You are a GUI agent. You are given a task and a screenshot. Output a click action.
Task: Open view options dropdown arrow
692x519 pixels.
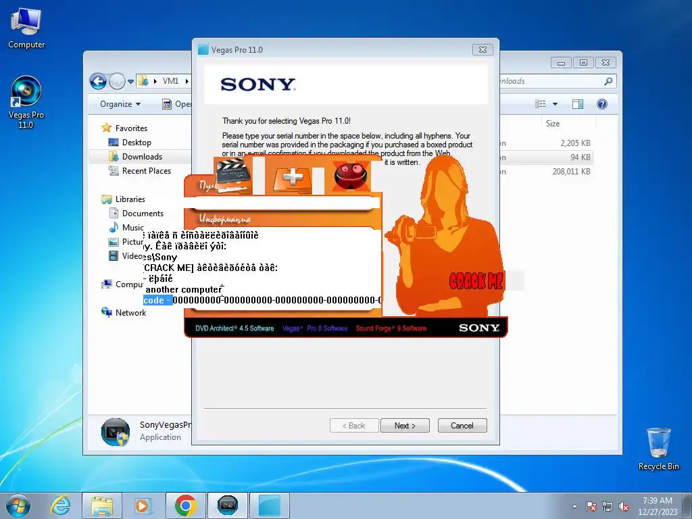coord(555,104)
